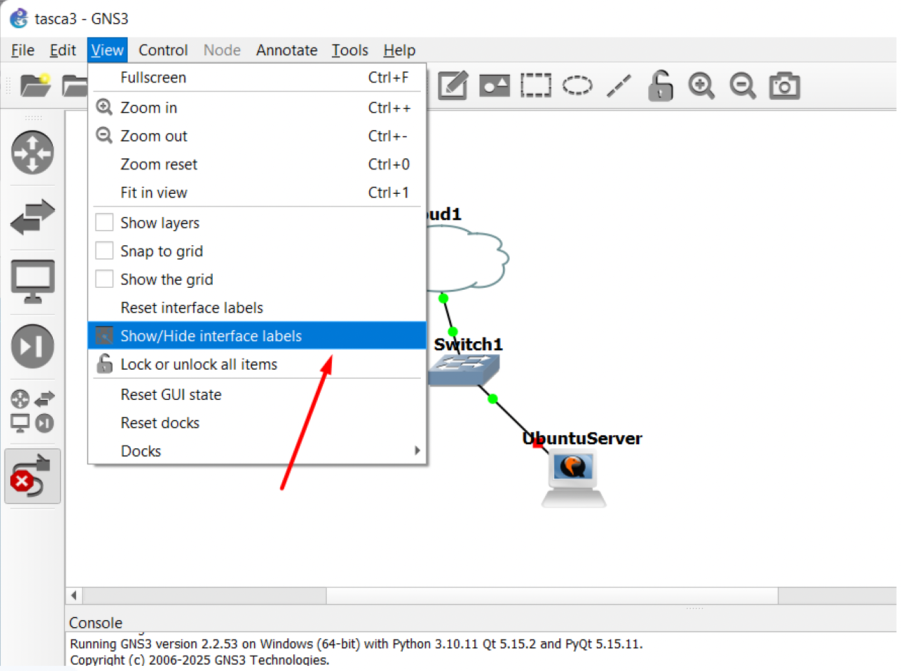Select the Draw line tool
Screen dimensions: 901x671
tap(619, 86)
